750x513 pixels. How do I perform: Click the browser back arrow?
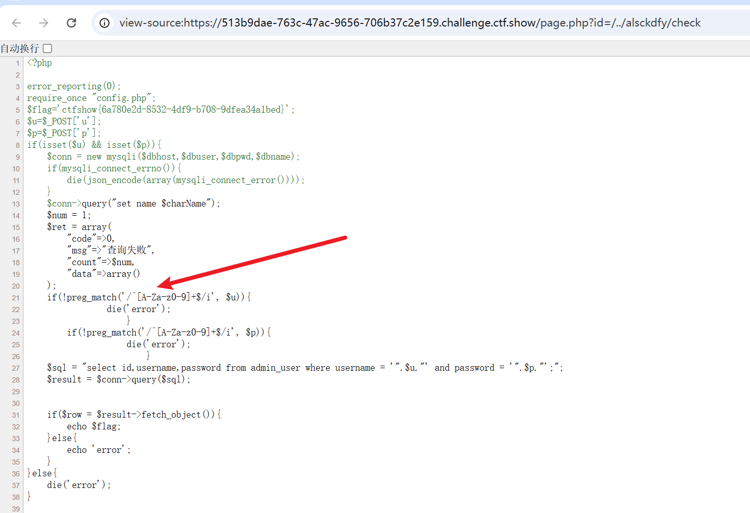(x=16, y=23)
